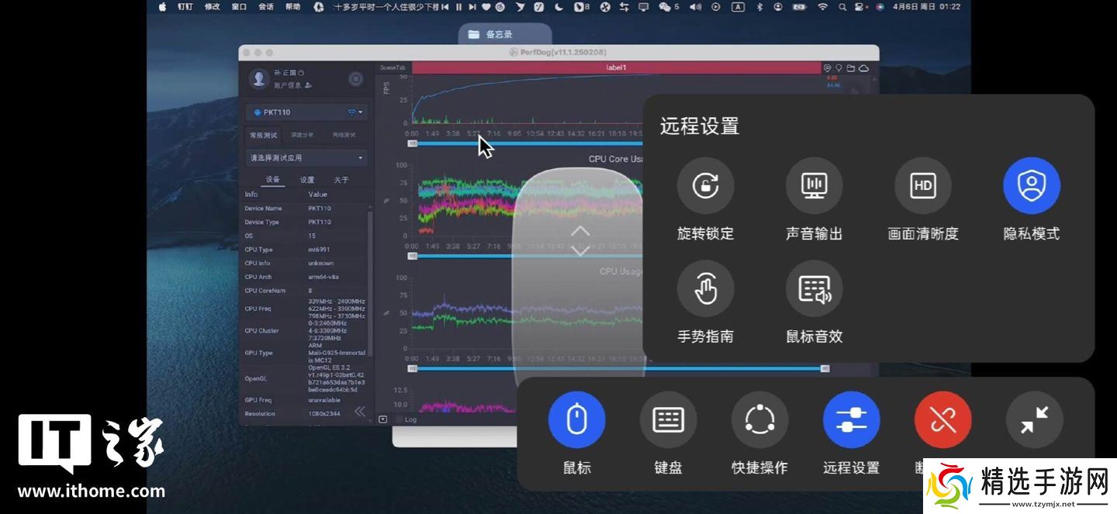Collapse the left panel with double chevron
The height and width of the screenshot is (514, 1117).
tap(360, 412)
